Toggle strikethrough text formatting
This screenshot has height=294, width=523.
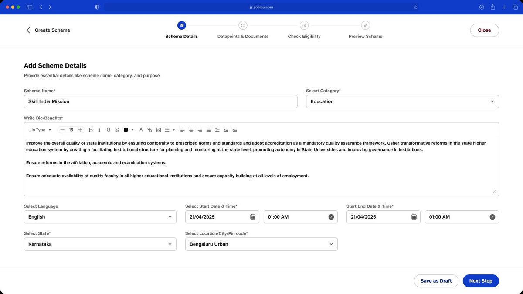click(x=117, y=130)
